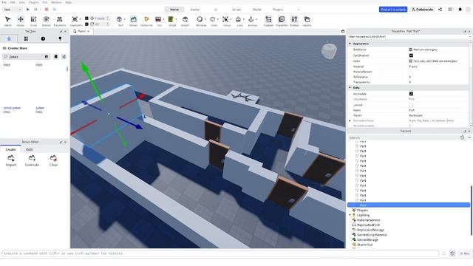The height and width of the screenshot is (266, 473).
Task: Start the play test with the Play icon
Action: pyautogui.click(x=28, y=10)
